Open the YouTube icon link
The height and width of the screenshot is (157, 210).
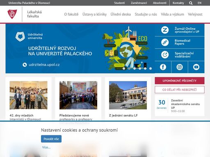click(x=196, y=67)
